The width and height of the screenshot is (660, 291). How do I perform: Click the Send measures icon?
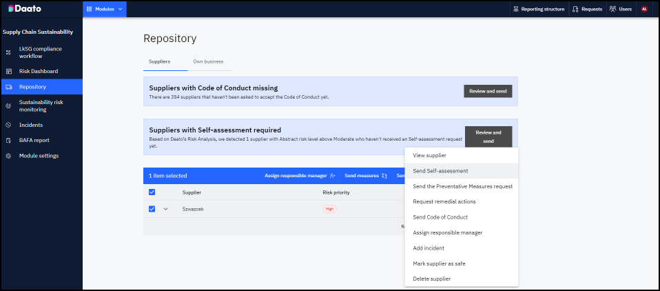coord(384,176)
